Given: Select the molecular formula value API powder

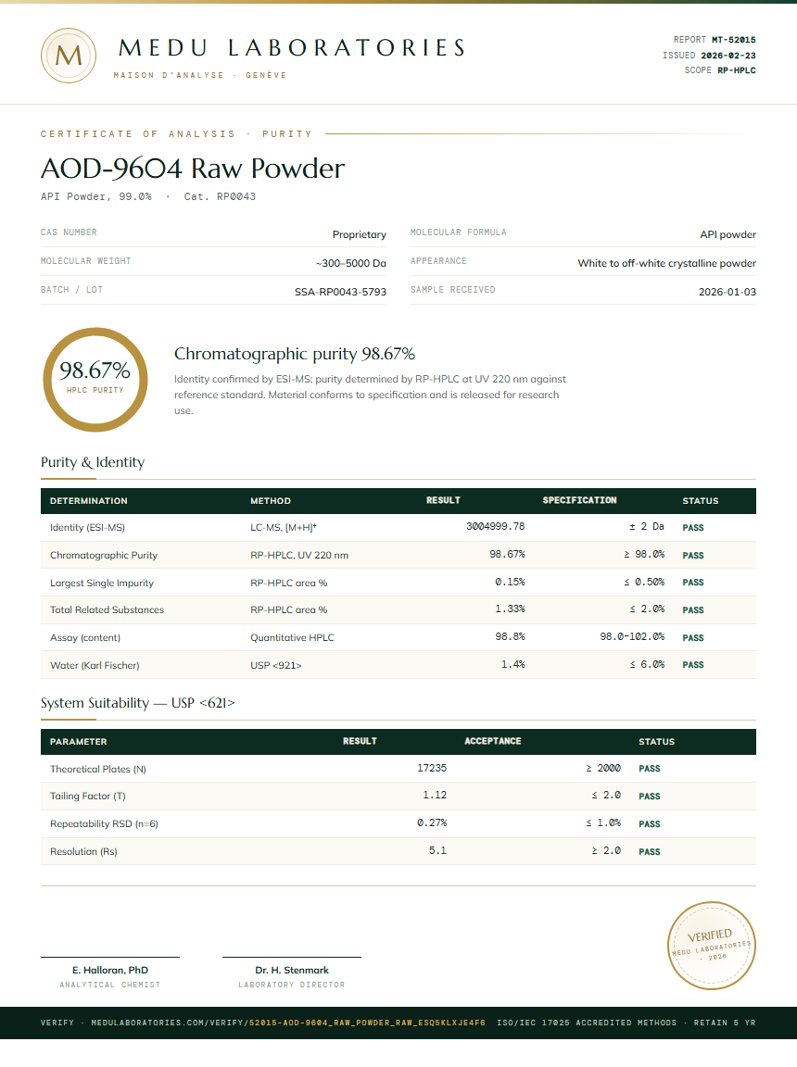Looking at the screenshot, I should [727, 234].
